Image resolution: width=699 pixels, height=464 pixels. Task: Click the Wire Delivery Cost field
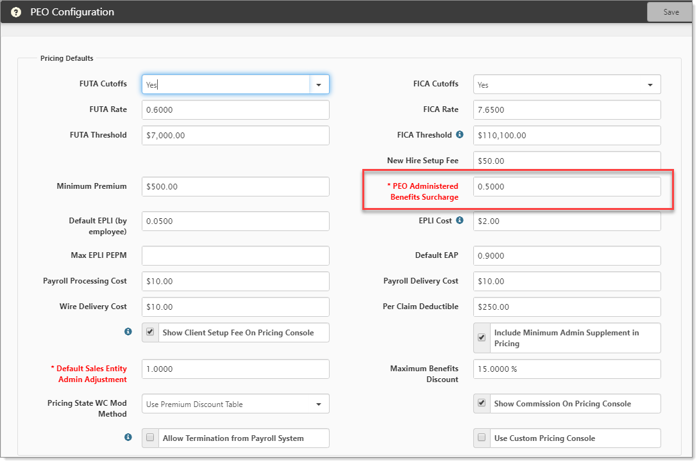[235, 307]
